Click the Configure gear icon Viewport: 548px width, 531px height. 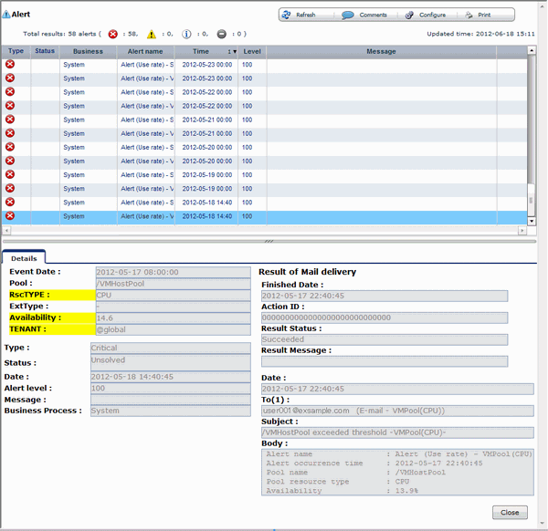click(409, 15)
